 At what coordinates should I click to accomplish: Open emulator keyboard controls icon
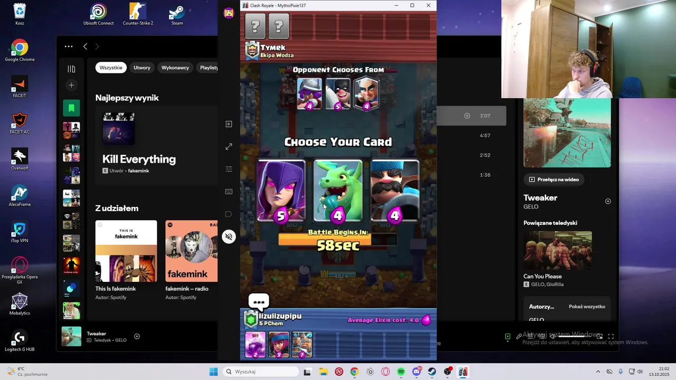tap(229, 192)
